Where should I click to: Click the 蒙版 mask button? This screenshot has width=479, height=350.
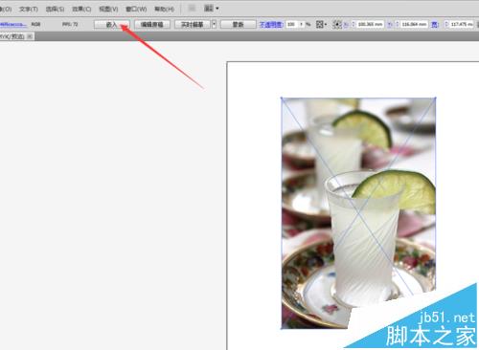pos(238,24)
